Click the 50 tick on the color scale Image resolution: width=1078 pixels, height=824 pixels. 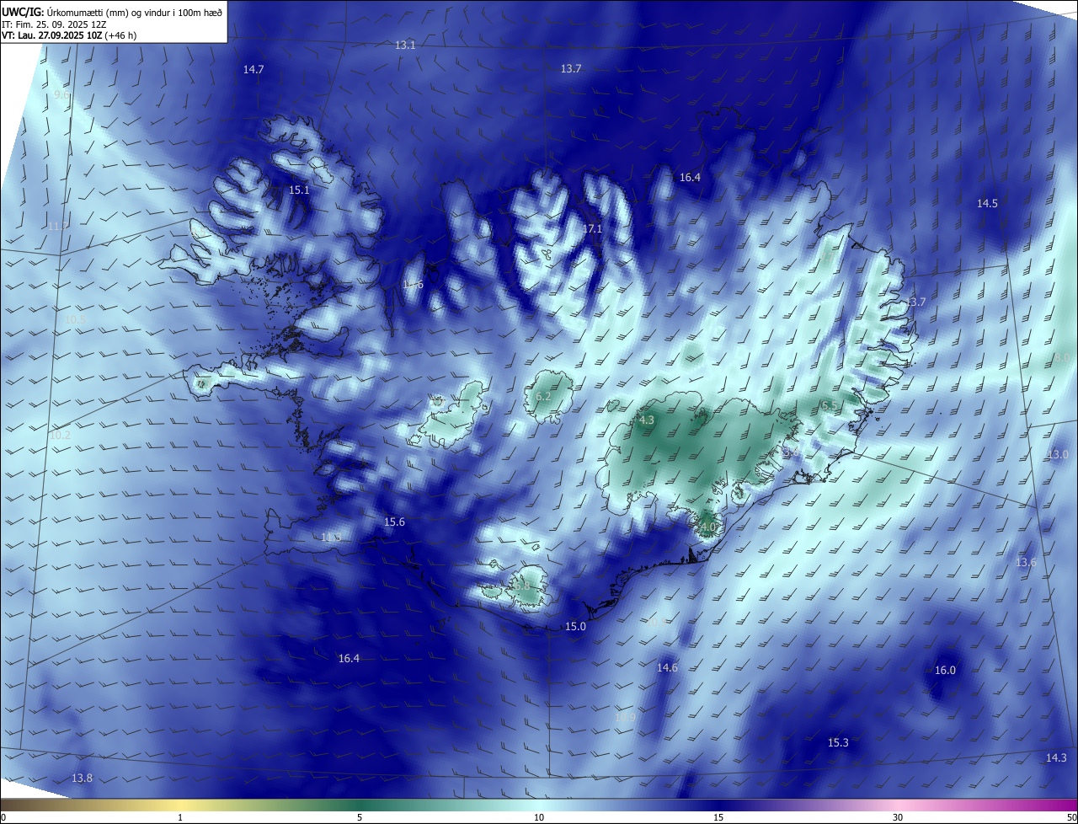click(x=1072, y=817)
